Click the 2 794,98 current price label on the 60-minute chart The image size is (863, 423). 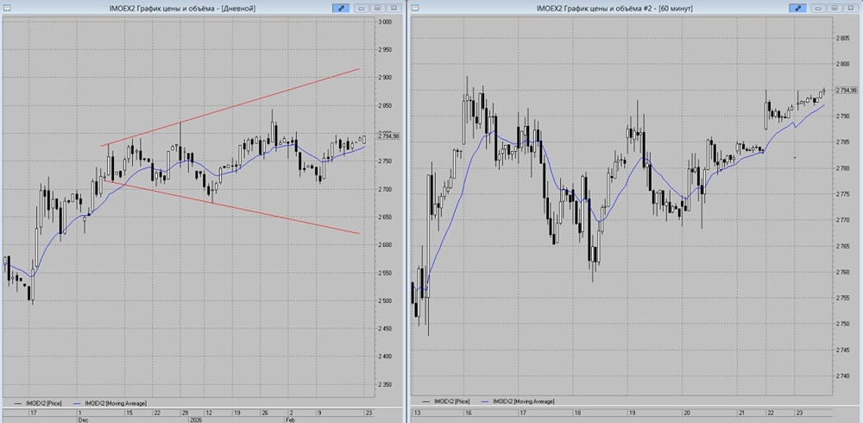coord(847,90)
